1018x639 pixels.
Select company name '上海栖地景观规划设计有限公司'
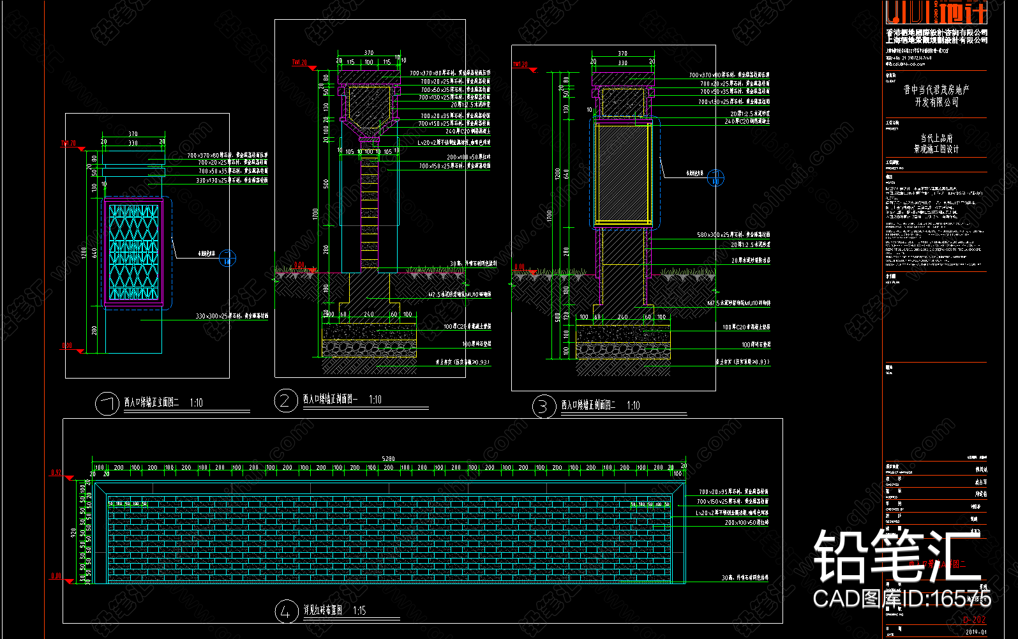[x=936, y=40]
